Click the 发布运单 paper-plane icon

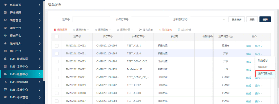141,30
